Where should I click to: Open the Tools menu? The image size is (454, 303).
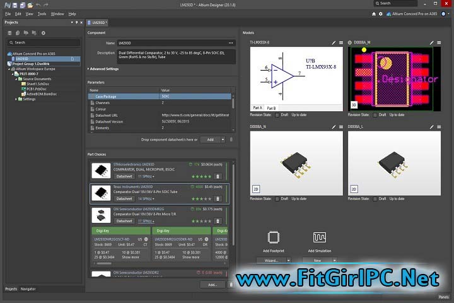tap(42, 13)
